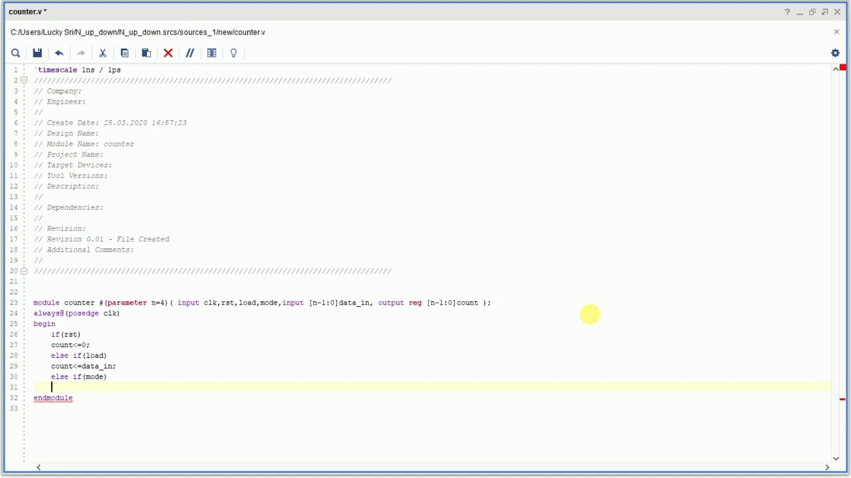851x478 pixels.
Task: Select the counter.v tab title
Action: (28, 12)
